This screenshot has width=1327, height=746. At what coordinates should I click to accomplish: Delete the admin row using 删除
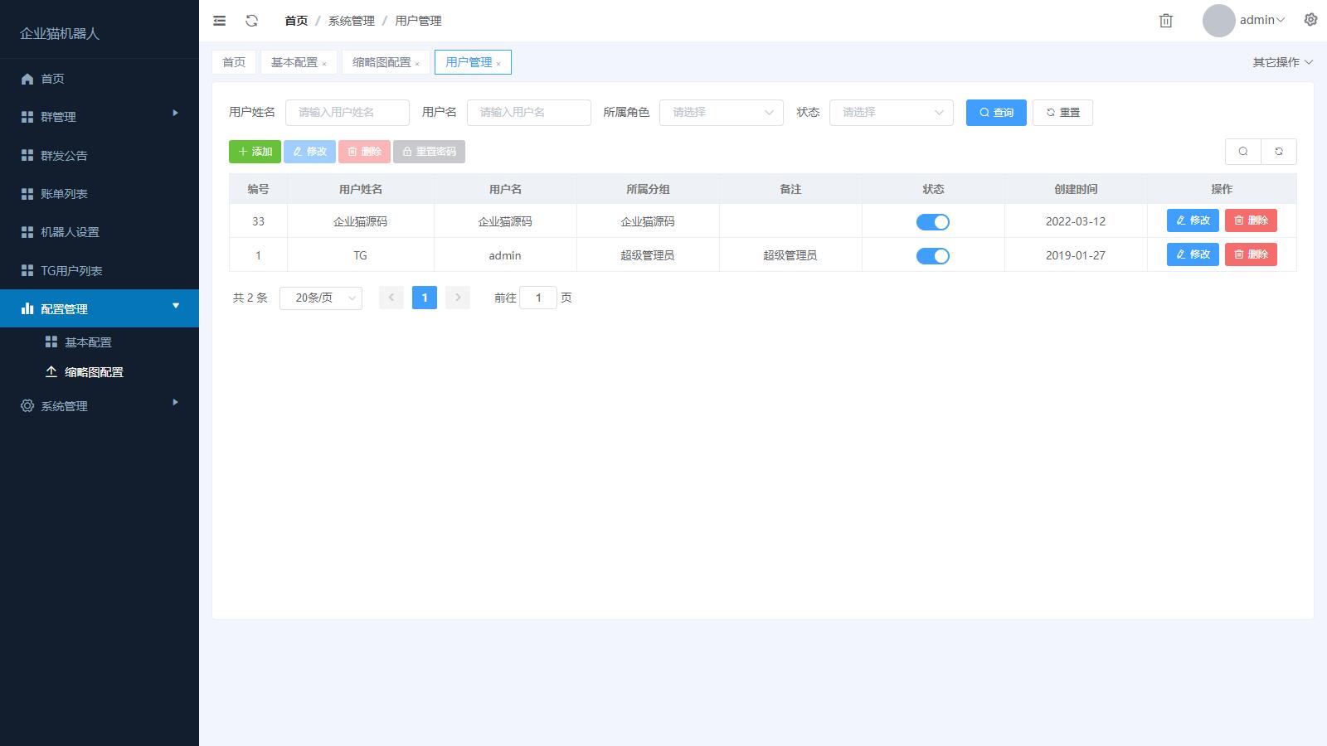tap(1250, 254)
